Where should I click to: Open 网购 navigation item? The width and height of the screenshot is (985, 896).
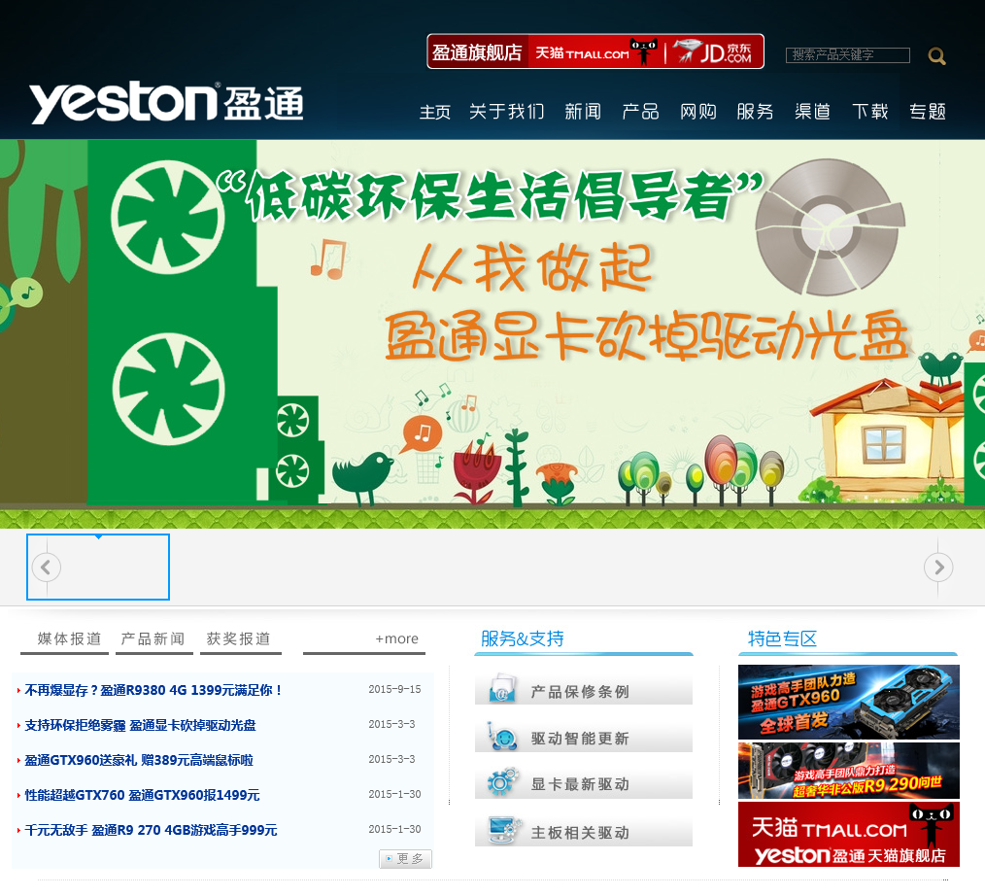coord(697,112)
